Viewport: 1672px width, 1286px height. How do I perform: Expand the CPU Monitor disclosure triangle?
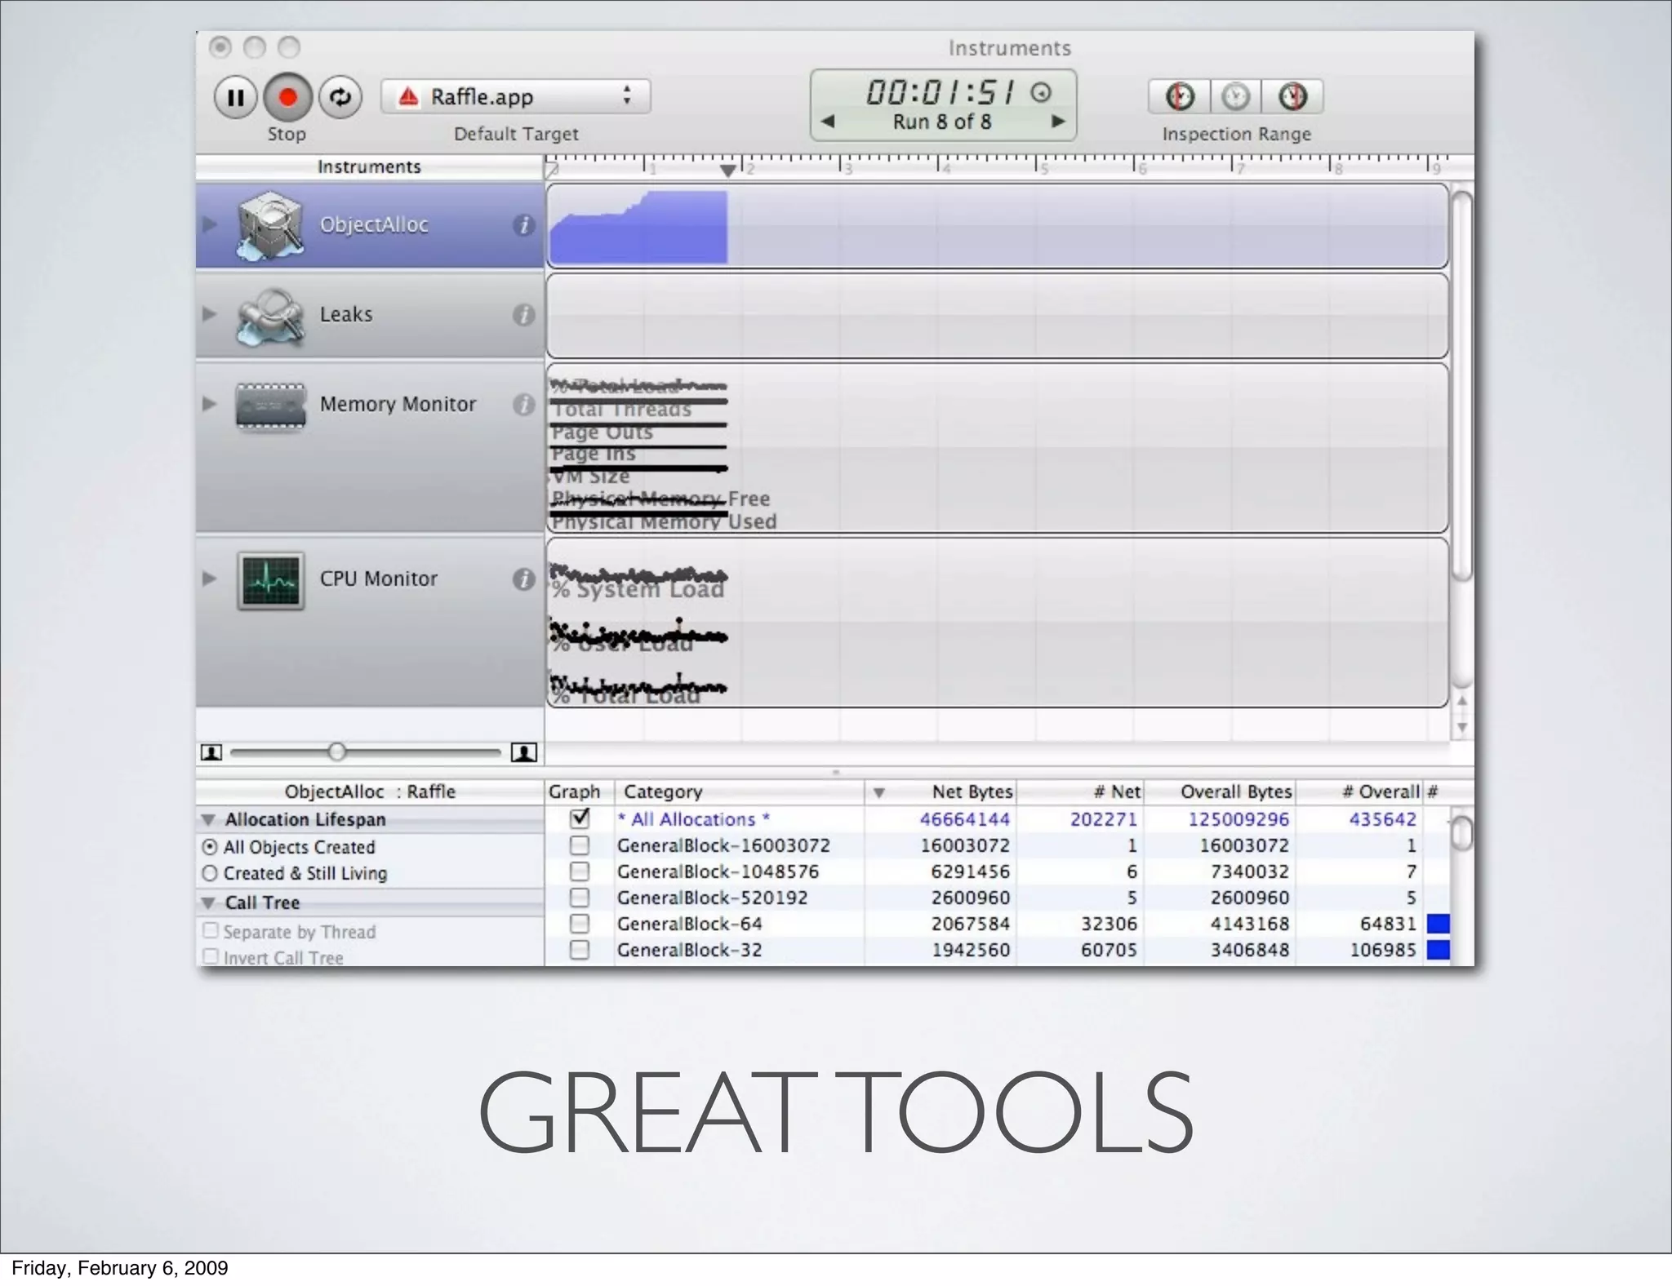[210, 579]
